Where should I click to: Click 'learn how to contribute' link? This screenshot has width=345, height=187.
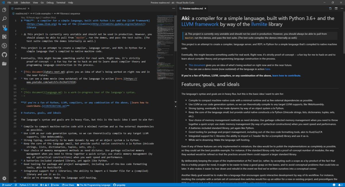286,75
